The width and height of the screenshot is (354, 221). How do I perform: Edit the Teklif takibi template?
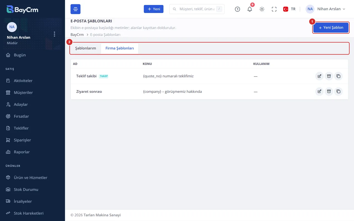point(319,76)
